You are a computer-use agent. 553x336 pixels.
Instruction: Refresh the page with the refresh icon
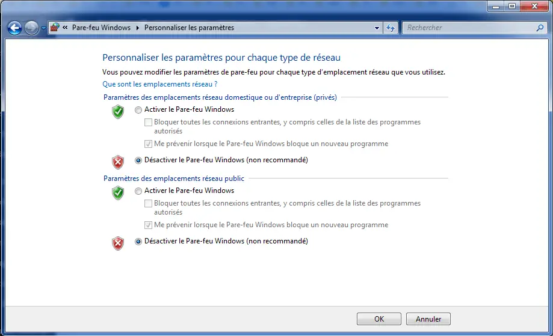(391, 28)
